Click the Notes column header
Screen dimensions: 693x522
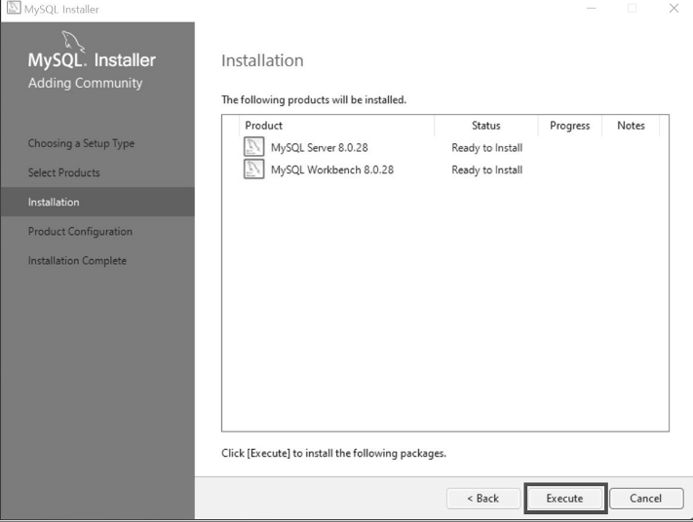pos(631,126)
